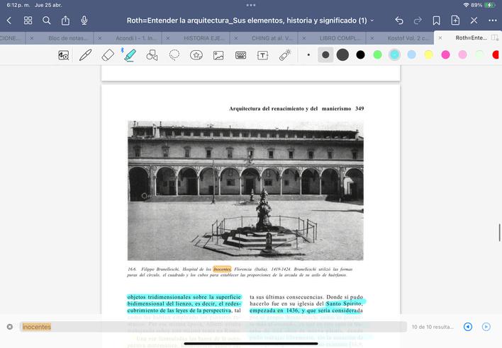
Task: Pick the green color swatch
Action: coord(377,55)
